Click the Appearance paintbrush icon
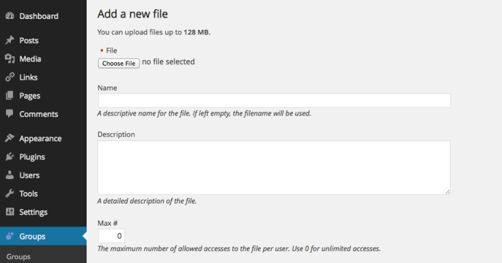The width and height of the screenshot is (502, 263). click(x=10, y=138)
